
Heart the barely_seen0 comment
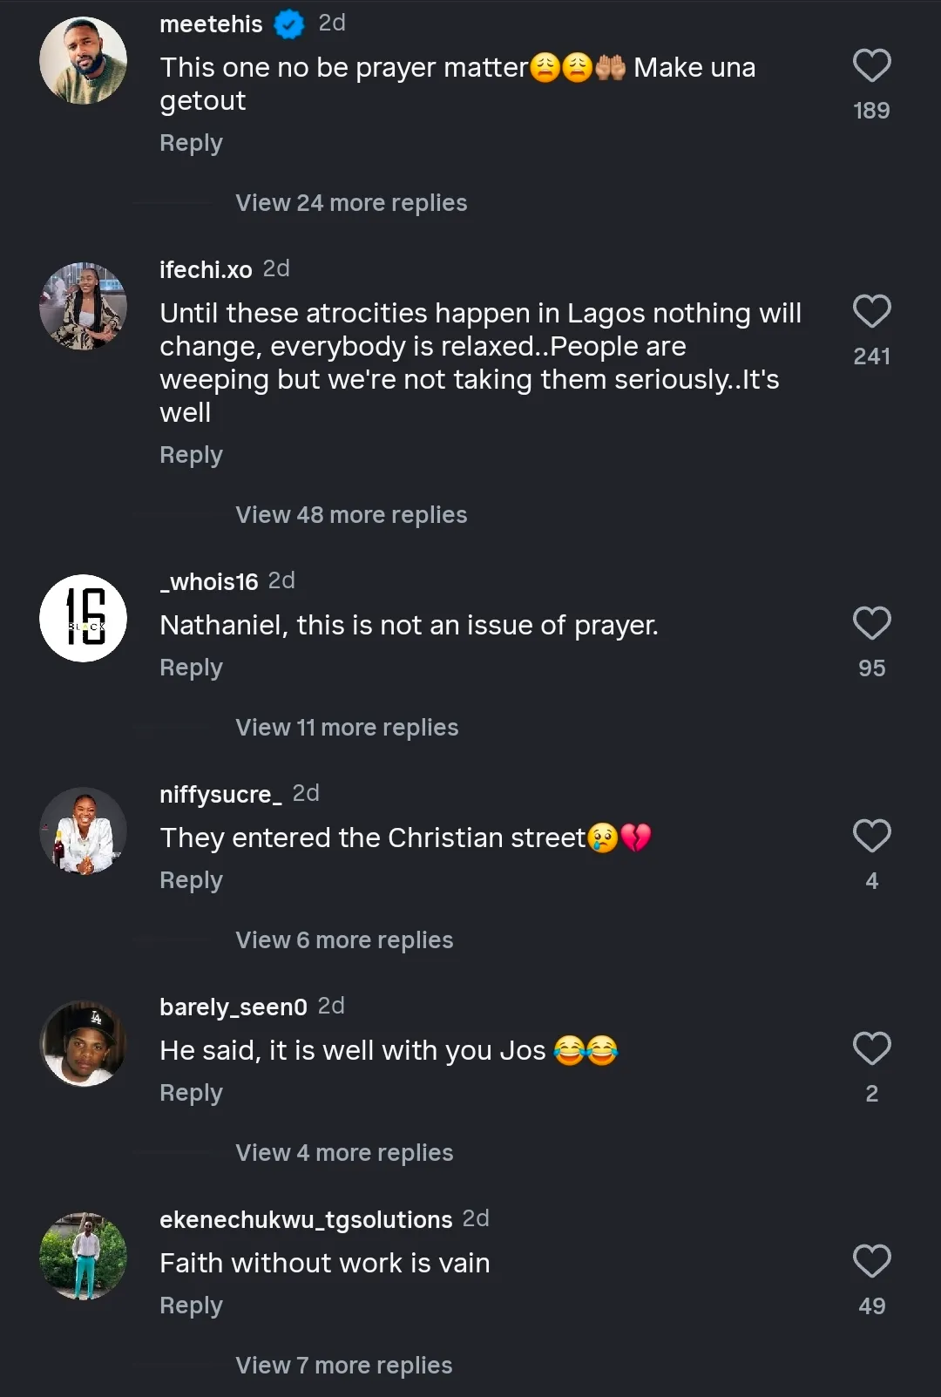[871, 1049]
